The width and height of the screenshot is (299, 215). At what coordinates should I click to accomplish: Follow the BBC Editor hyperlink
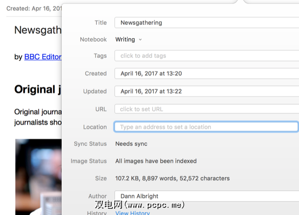[x=42, y=57]
